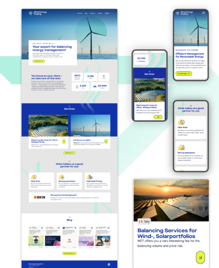Open the Copilot blog post thumbnail
The width and height of the screenshot is (219, 268).
(69, 241)
